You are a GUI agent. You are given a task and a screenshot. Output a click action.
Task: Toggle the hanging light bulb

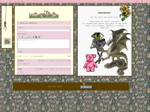point(5,28)
